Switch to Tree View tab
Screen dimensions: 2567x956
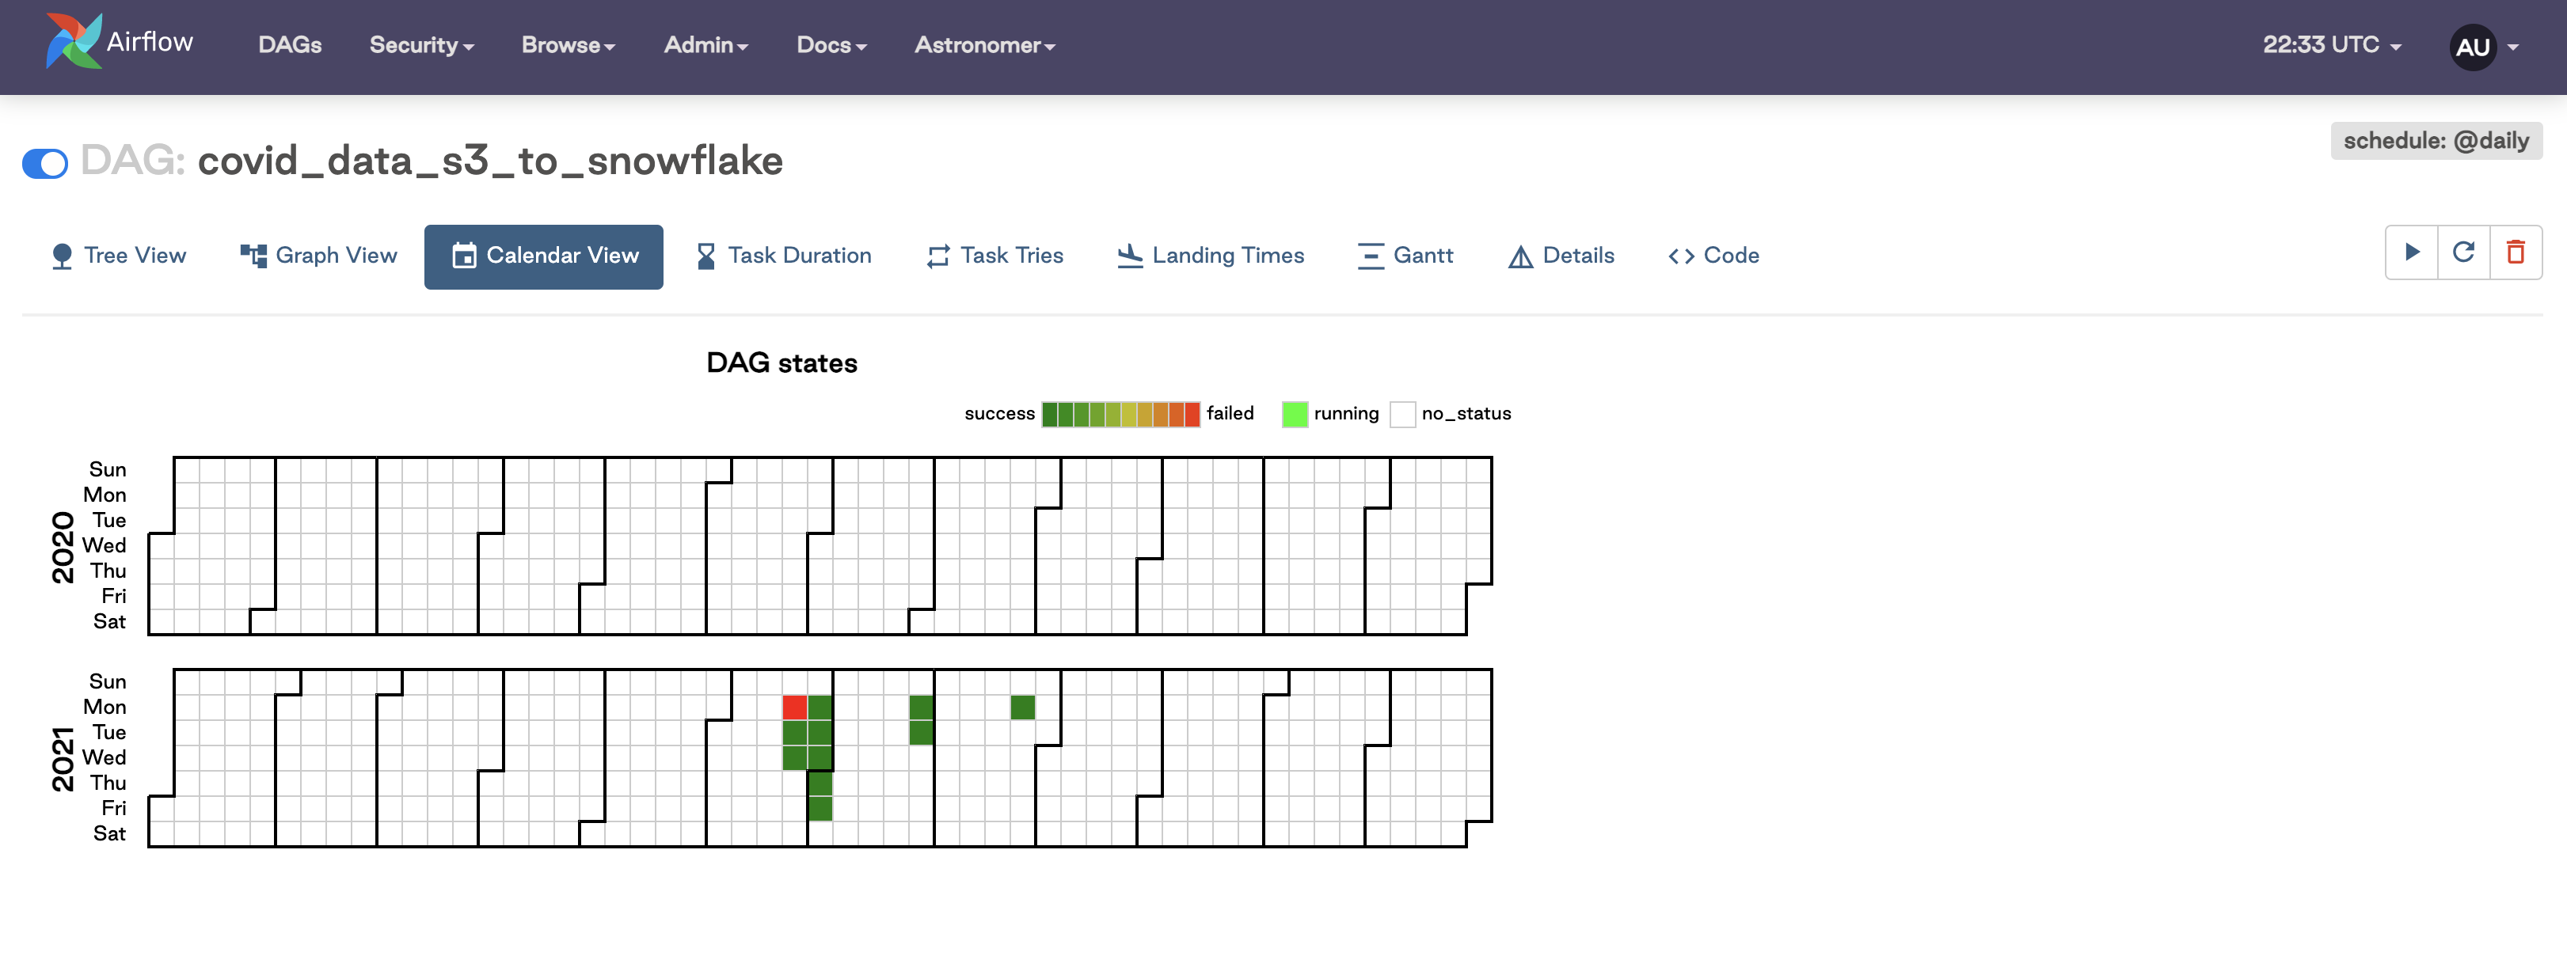[x=118, y=256]
